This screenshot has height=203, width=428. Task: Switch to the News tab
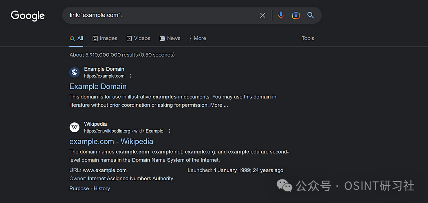click(170, 38)
